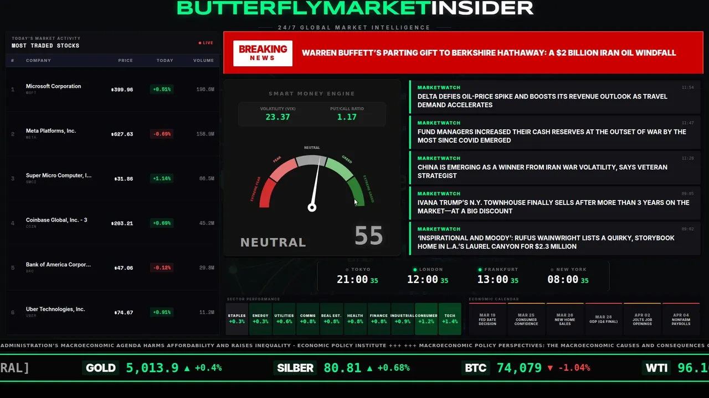
Task: Open the fund managers cash reserves headline
Action: [x=554, y=132]
